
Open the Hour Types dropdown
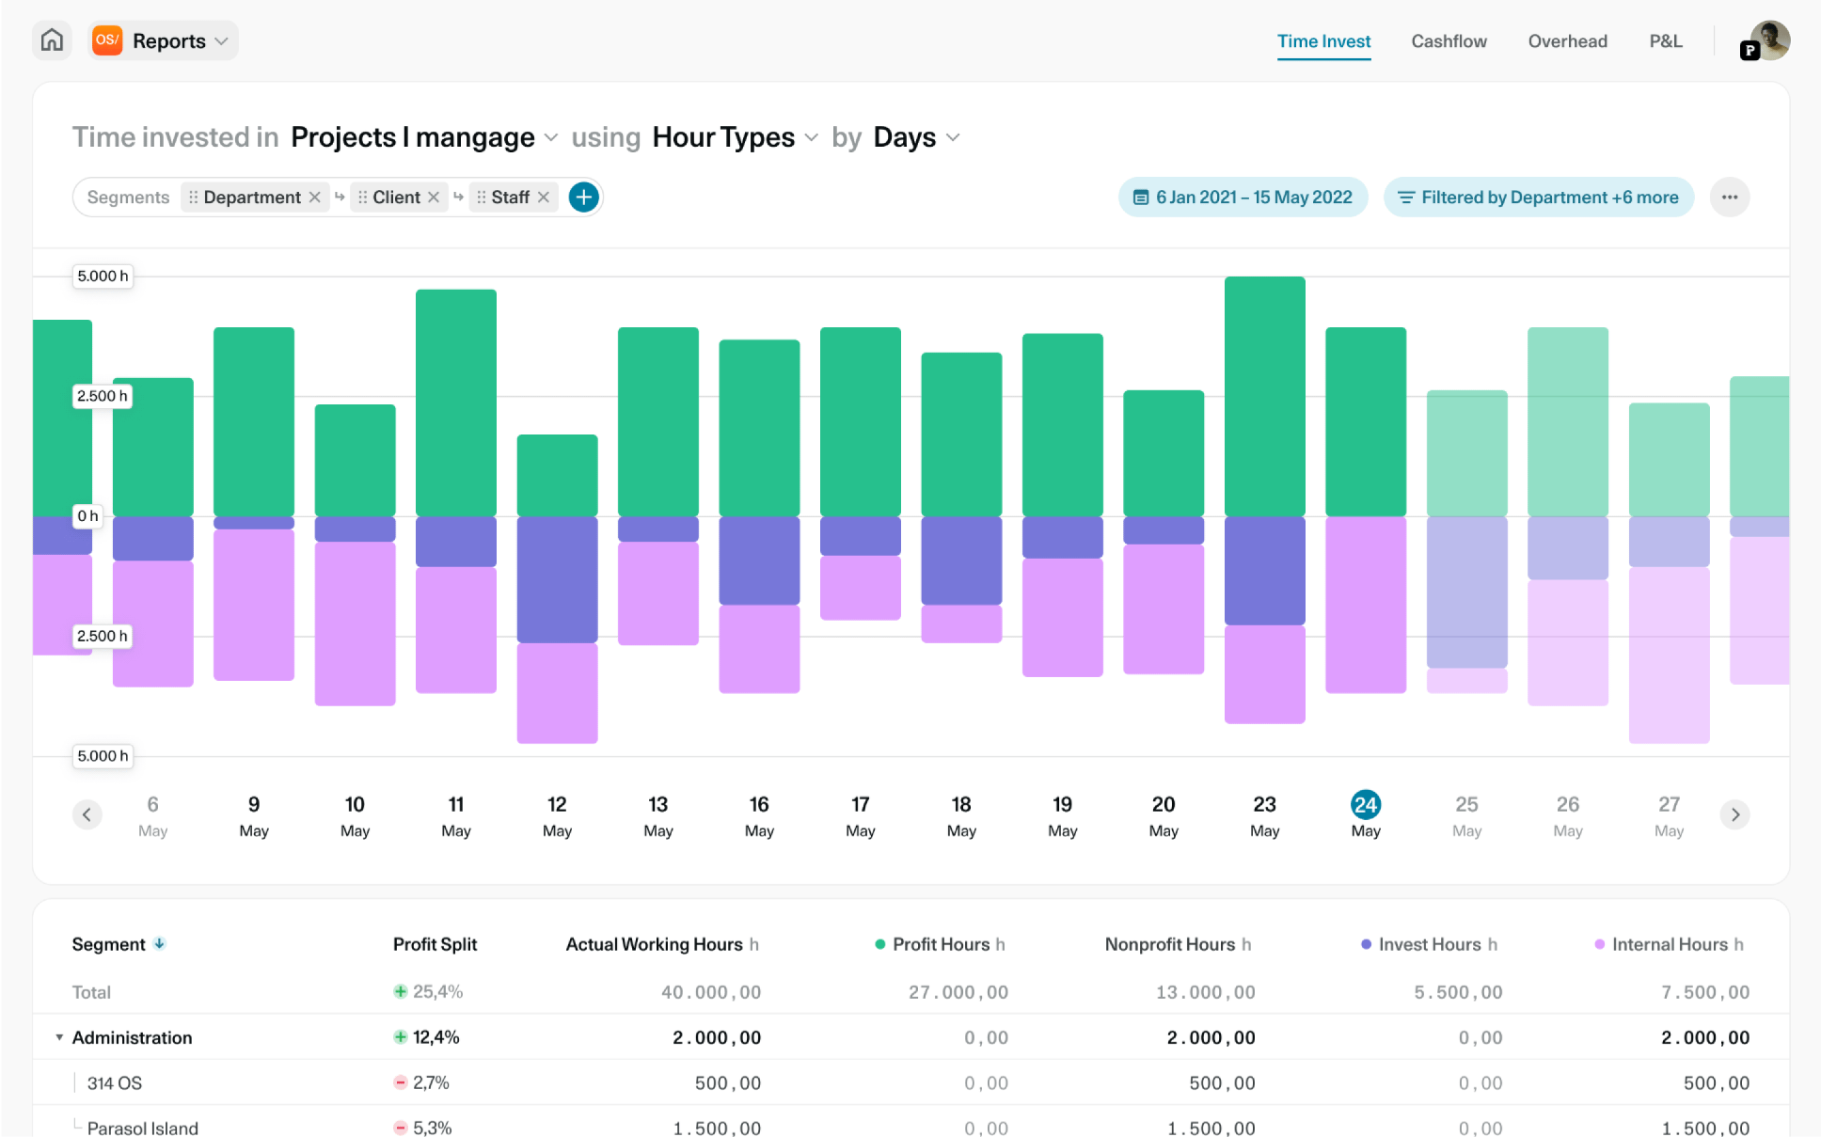735,137
